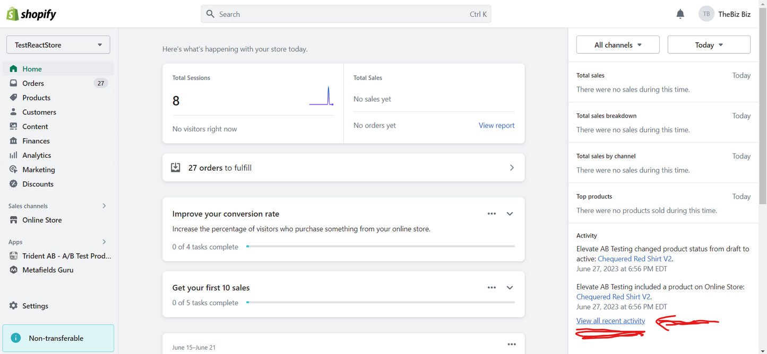
Task: Open Analytics from the sidebar
Action: [37, 155]
